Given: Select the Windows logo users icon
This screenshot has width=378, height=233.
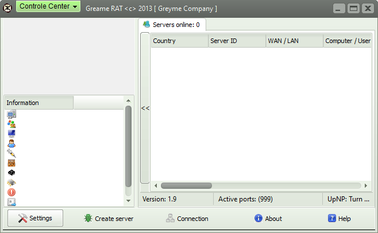Looking at the screenshot, I should (x=11, y=124).
